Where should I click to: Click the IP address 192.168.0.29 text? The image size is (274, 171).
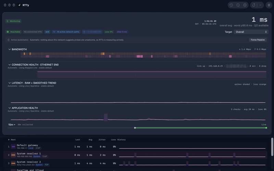(x=216, y=66)
